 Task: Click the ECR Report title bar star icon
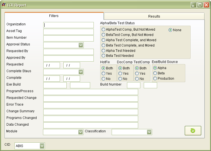4,5
